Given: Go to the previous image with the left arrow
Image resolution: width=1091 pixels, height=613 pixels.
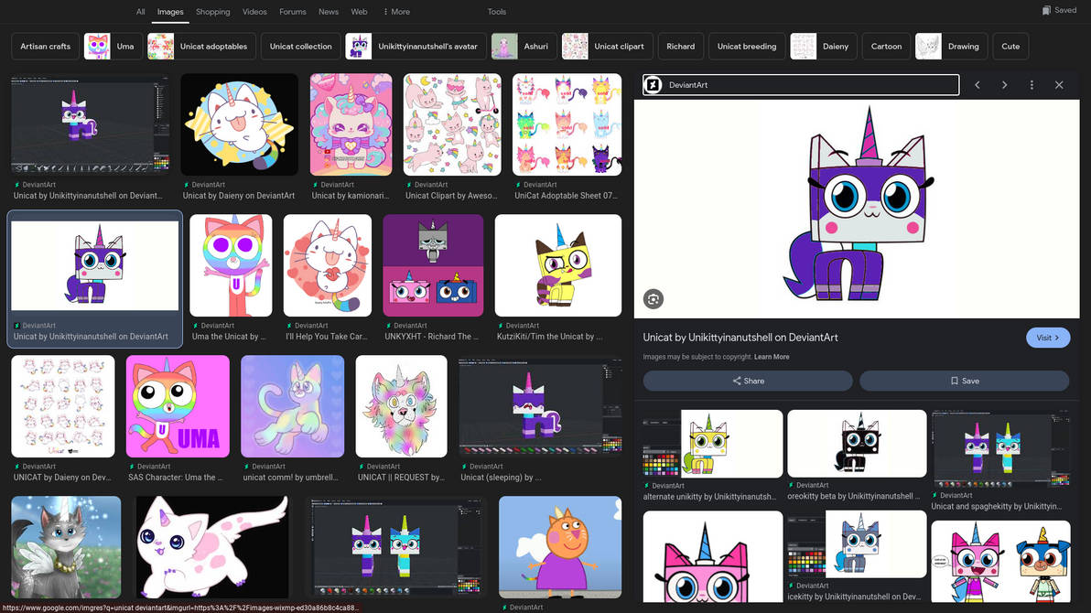Looking at the screenshot, I should coord(977,84).
